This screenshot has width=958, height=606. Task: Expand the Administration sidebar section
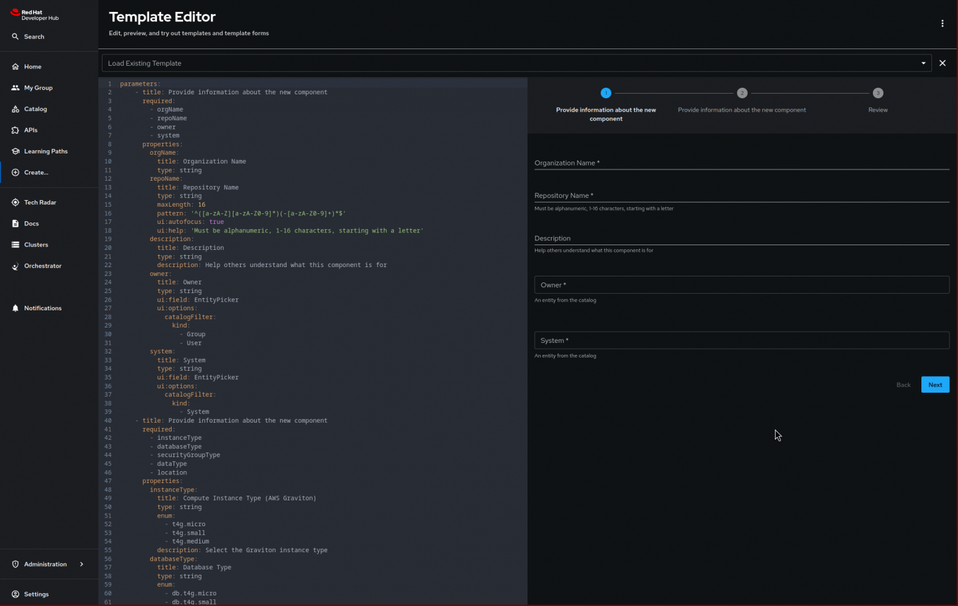tap(81, 565)
